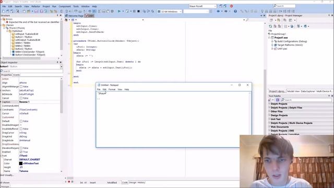Screen dimensions: 334x188
Task: Open the 32-bit Windows platform dropdown
Action: point(180,11)
